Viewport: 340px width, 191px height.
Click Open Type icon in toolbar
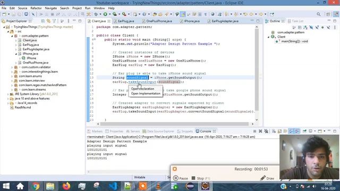pos(155,14)
